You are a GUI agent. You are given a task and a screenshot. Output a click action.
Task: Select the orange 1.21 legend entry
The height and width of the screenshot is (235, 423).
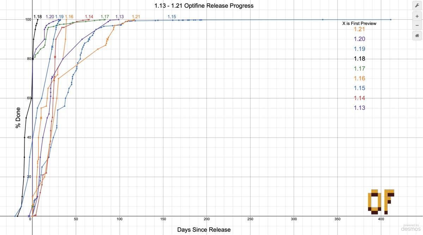click(360, 30)
